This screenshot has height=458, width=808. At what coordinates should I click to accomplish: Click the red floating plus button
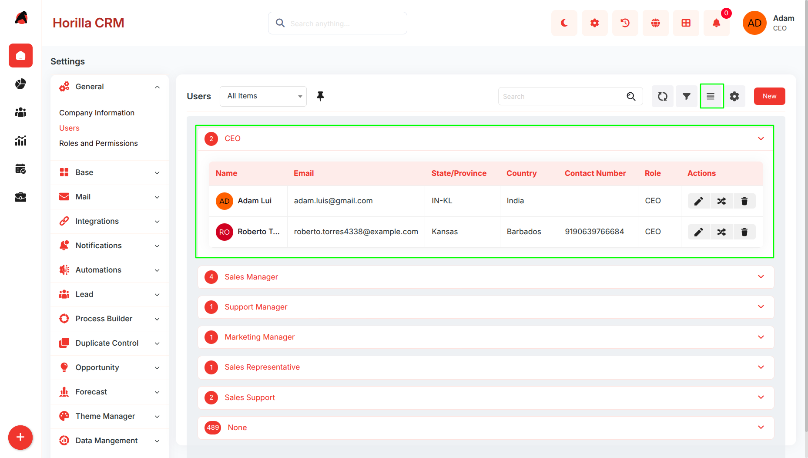click(x=20, y=438)
